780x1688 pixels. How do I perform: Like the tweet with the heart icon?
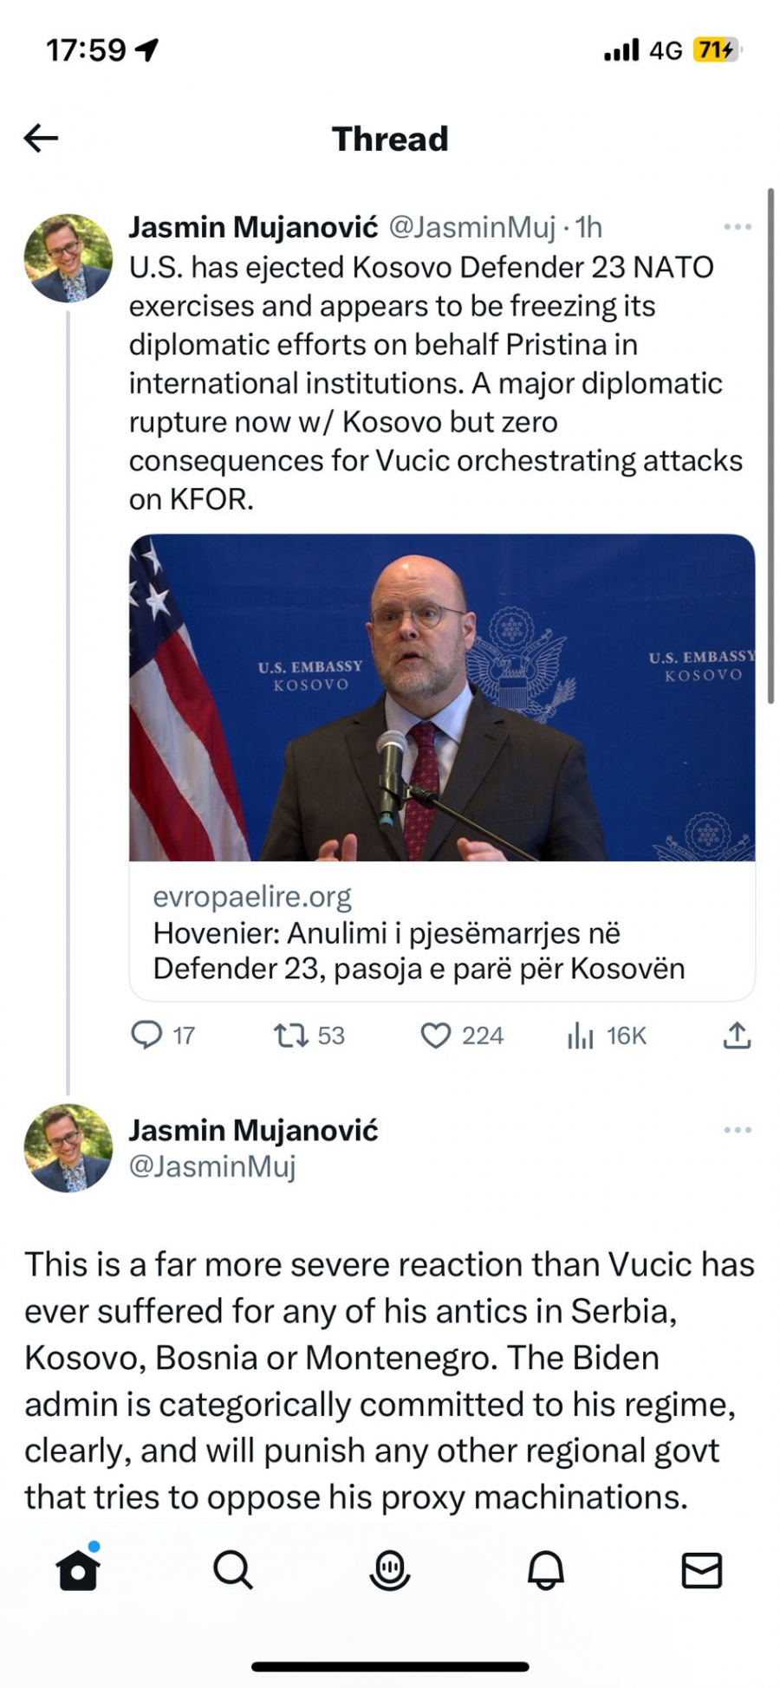(x=437, y=1035)
